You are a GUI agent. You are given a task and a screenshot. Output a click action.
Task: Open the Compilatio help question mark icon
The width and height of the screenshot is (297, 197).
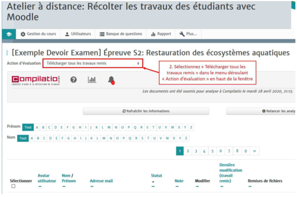pos(74,79)
